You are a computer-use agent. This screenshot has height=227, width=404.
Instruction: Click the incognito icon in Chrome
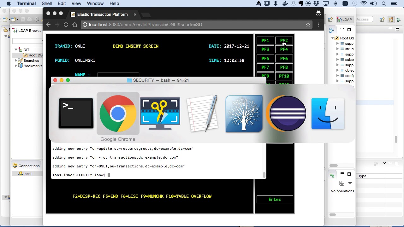(318, 13)
